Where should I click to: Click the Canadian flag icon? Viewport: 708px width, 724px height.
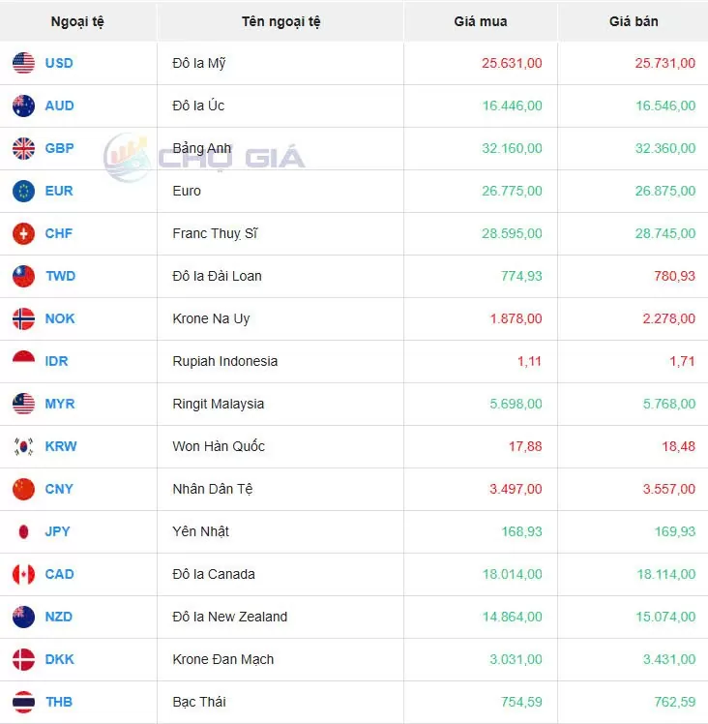click(24, 575)
